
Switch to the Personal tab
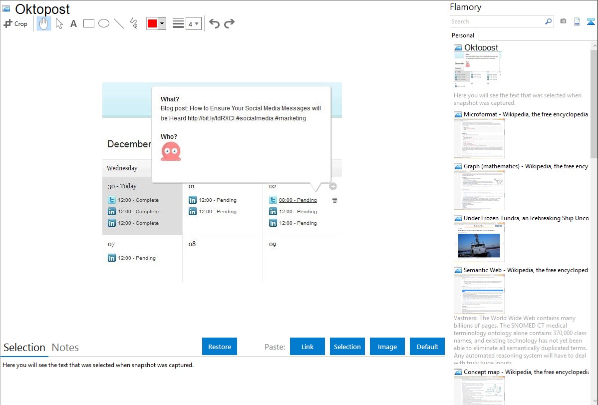[x=463, y=35]
